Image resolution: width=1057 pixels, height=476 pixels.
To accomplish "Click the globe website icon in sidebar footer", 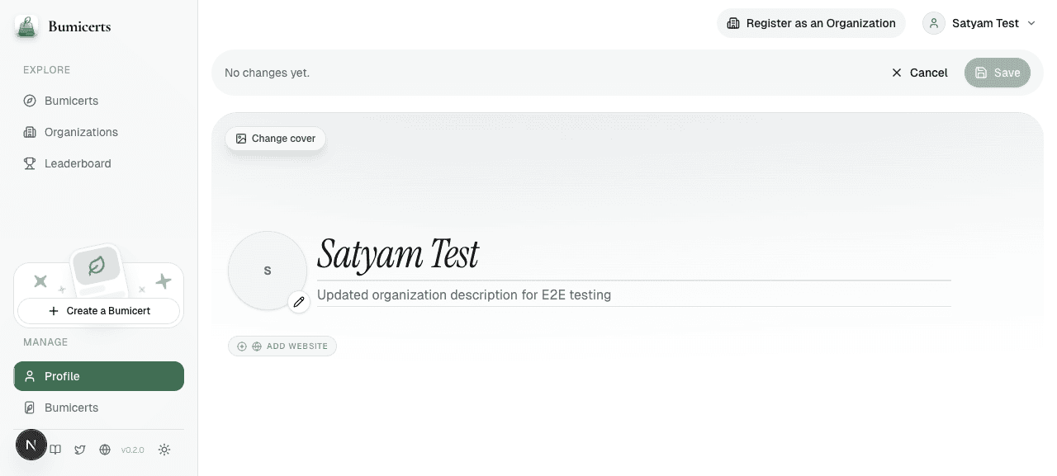I will (x=105, y=450).
